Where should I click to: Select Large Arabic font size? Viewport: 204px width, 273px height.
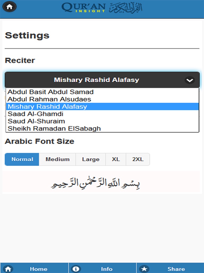[x=91, y=159]
